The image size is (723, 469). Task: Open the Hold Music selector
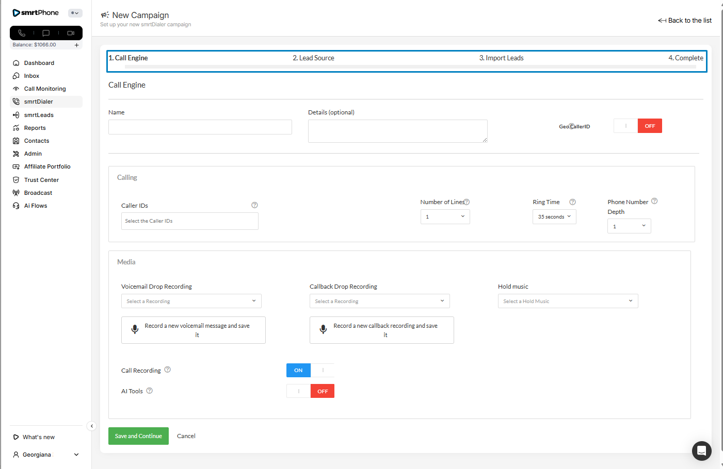[568, 301]
